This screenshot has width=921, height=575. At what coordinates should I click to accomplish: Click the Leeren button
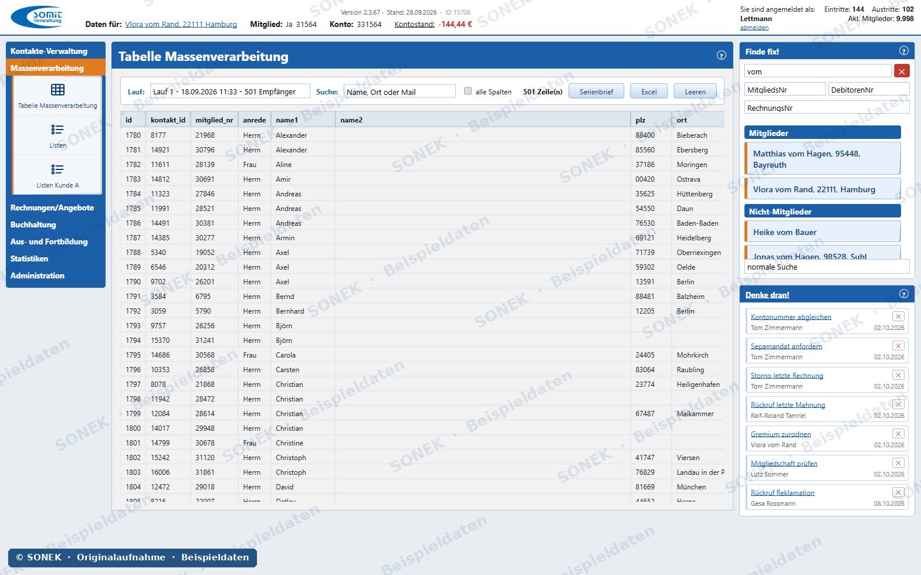(695, 91)
